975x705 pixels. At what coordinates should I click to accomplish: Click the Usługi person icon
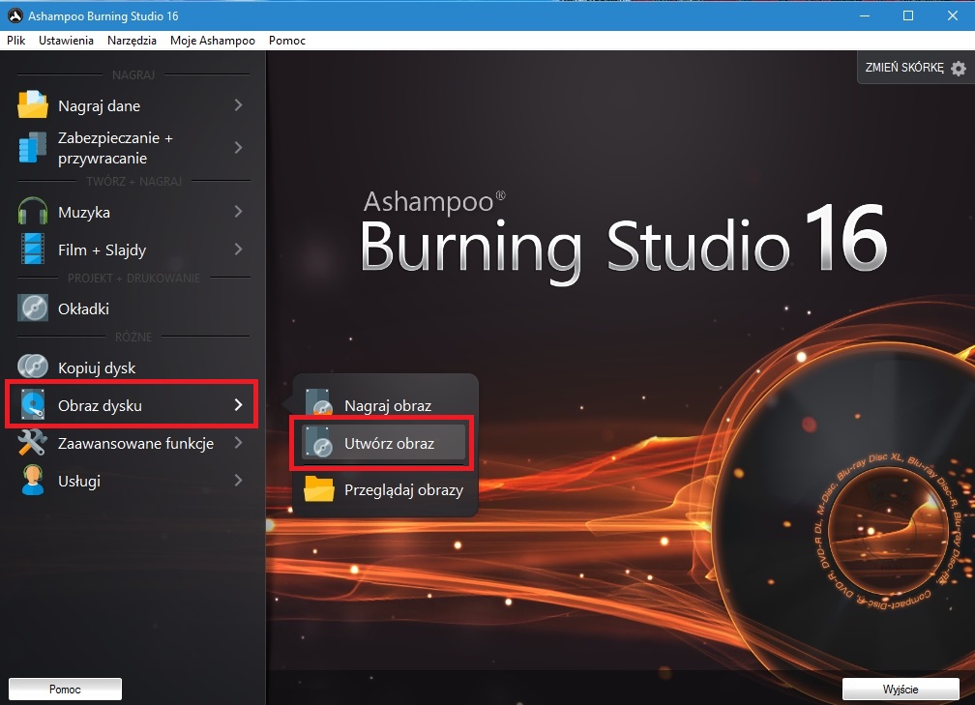pyautogui.click(x=33, y=480)
